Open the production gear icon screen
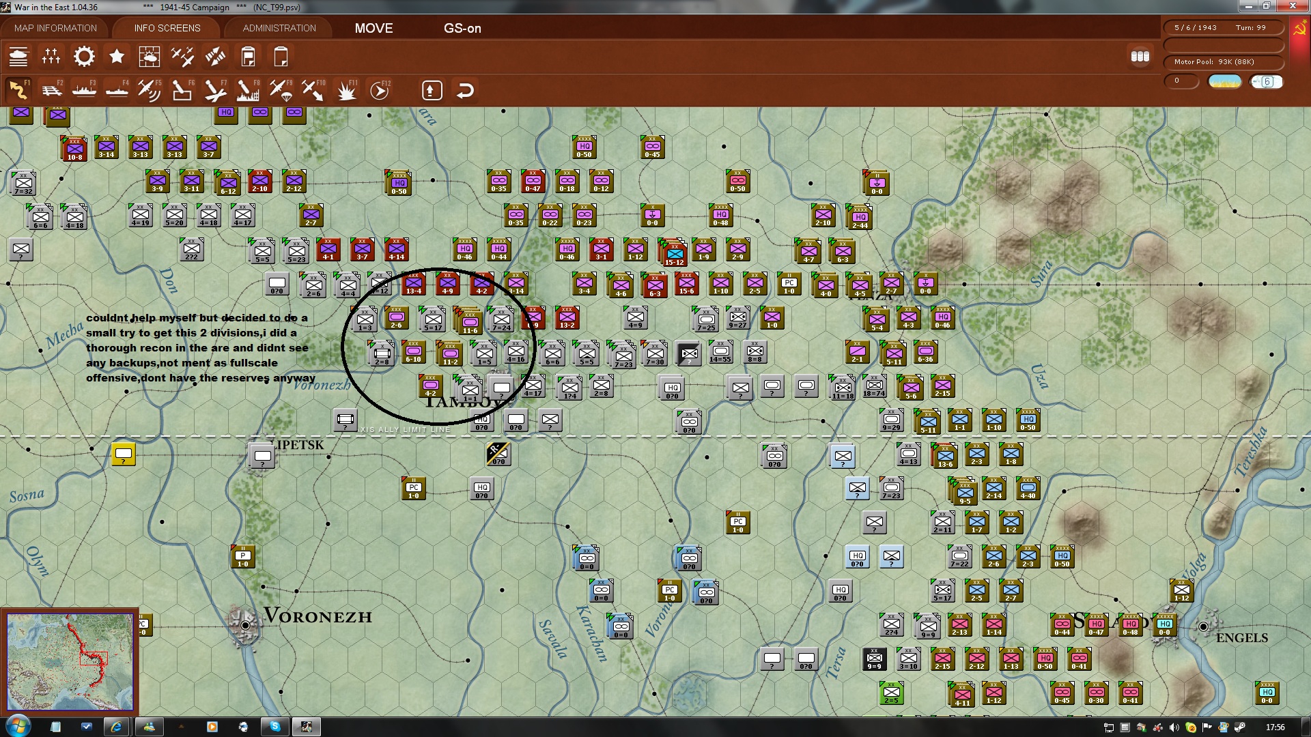Viewport: 1311px width, 737px height. tap(84, 57)
